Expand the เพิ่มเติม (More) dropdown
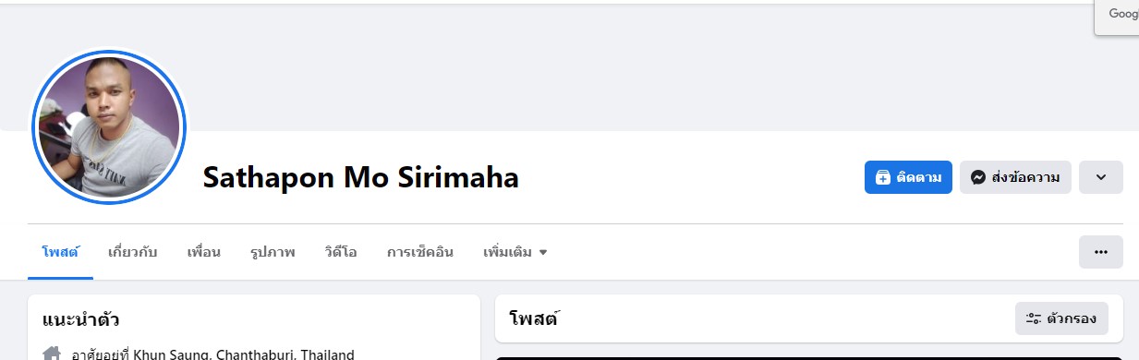 (x=515, y=251)
